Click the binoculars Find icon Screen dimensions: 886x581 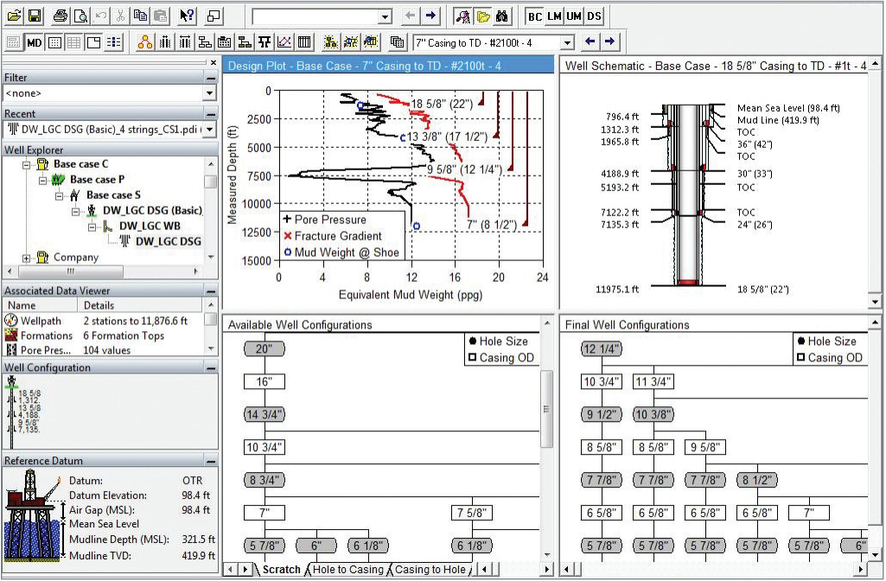point(503,16)
